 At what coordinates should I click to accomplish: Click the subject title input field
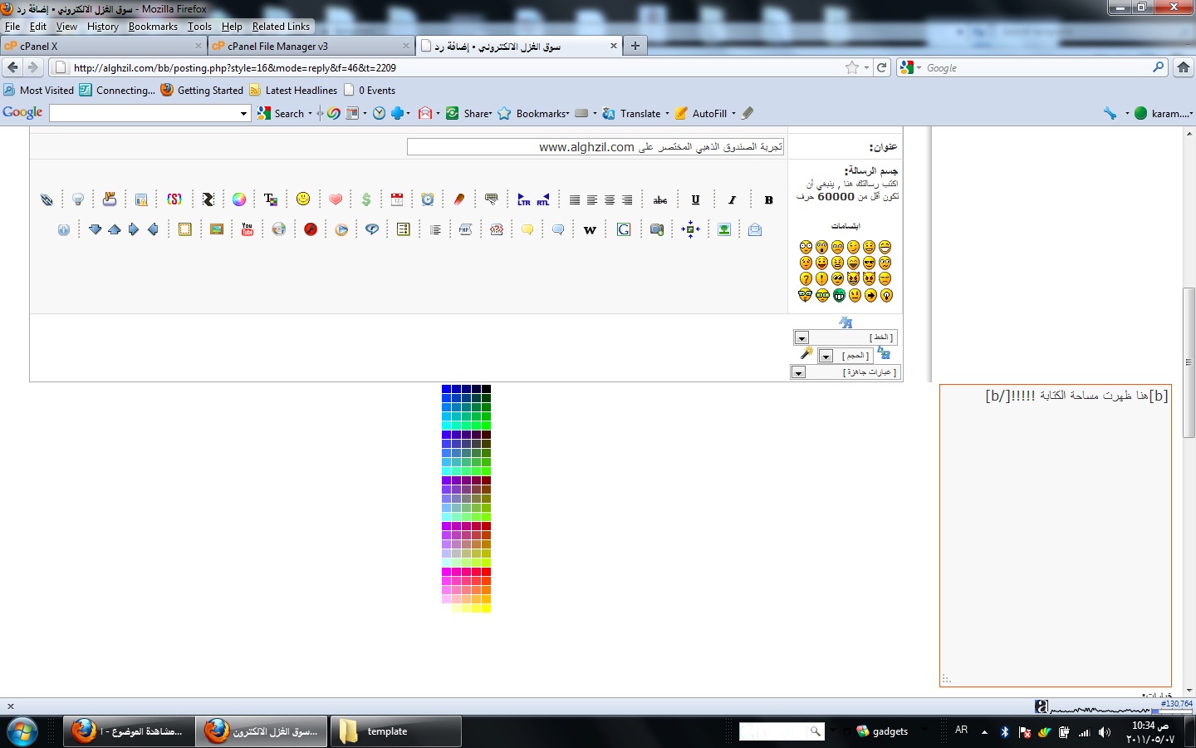595,147
